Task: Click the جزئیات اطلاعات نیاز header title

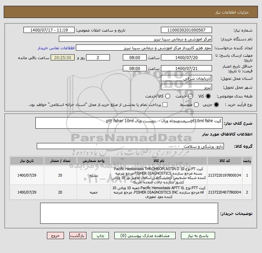Action: [x=232, y=12]
